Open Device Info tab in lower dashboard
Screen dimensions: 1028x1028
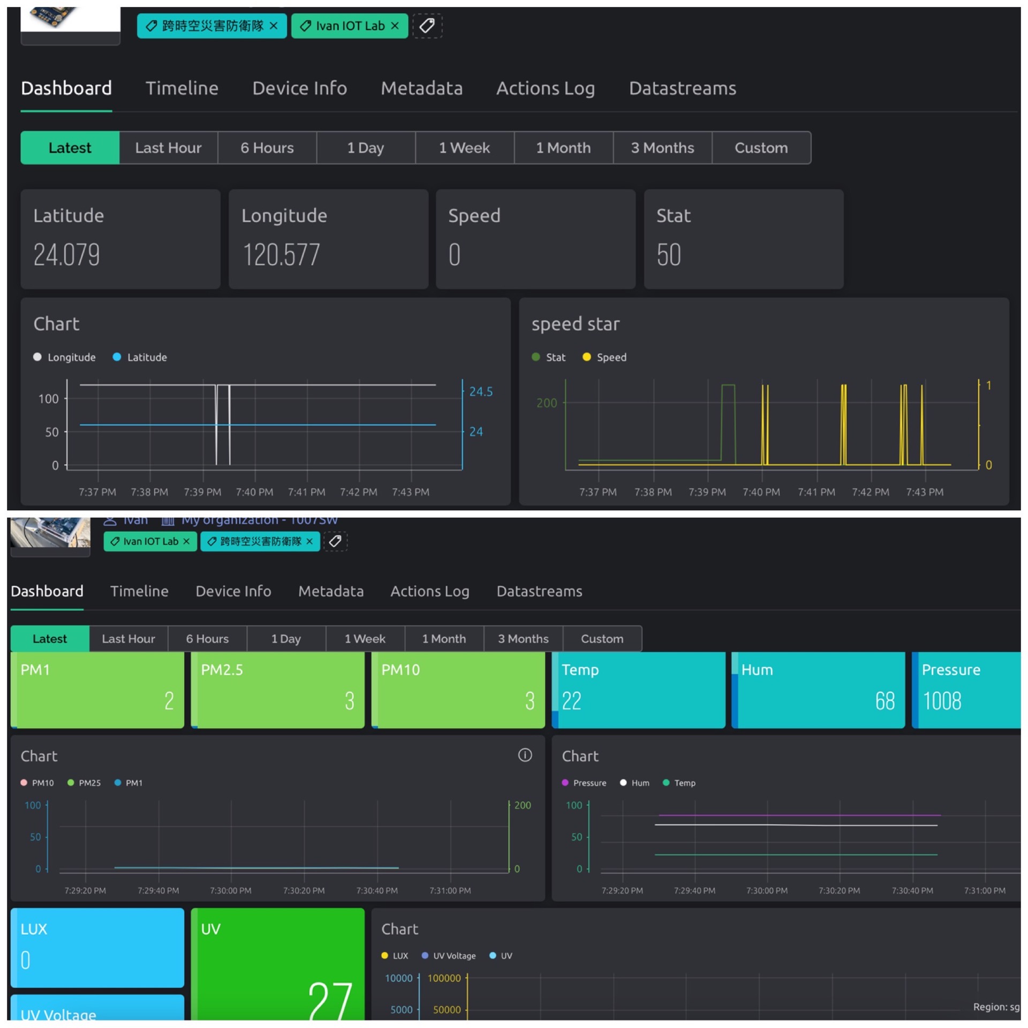pyautogui.click(x=233, y=591)
